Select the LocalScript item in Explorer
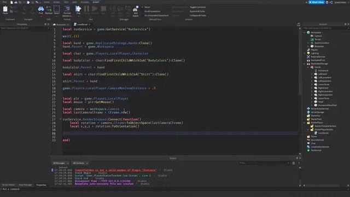 [322, 133]
